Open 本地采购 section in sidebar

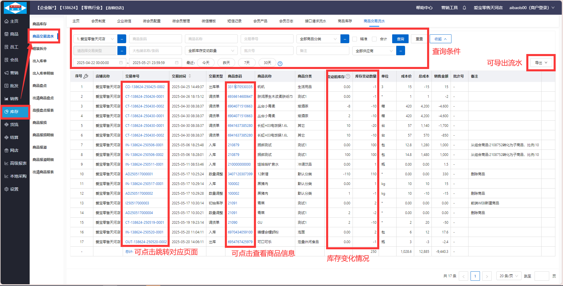(16, 176)
